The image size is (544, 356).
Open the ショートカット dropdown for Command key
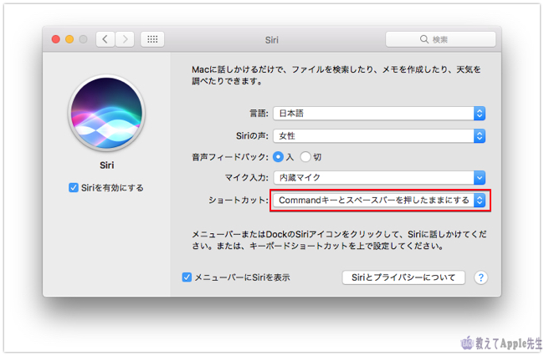(379, 201)
